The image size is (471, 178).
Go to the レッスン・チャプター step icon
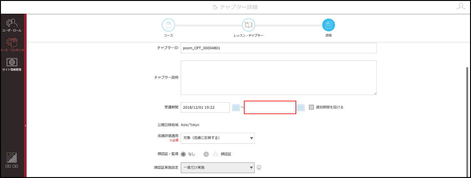click(248, 25)
